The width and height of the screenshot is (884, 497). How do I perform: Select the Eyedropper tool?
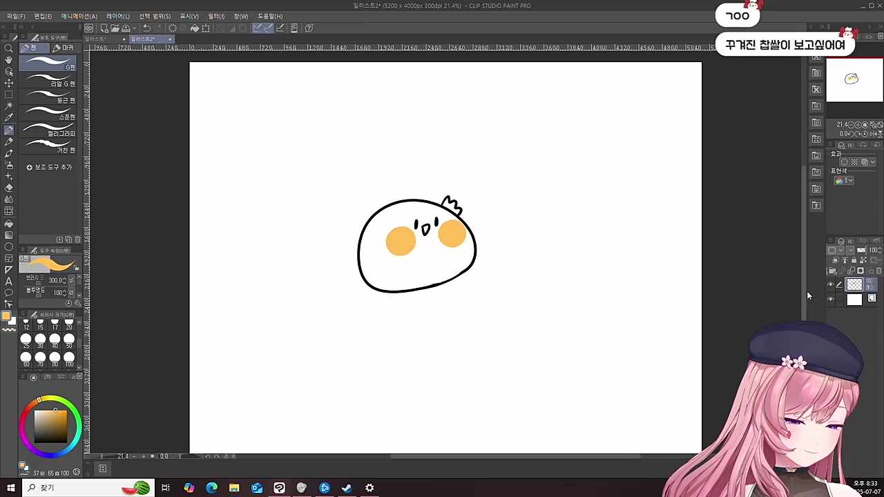point(9,118)
